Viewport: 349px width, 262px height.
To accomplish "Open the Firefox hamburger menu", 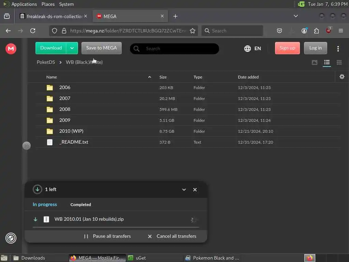I will click(x=341, y=31).
